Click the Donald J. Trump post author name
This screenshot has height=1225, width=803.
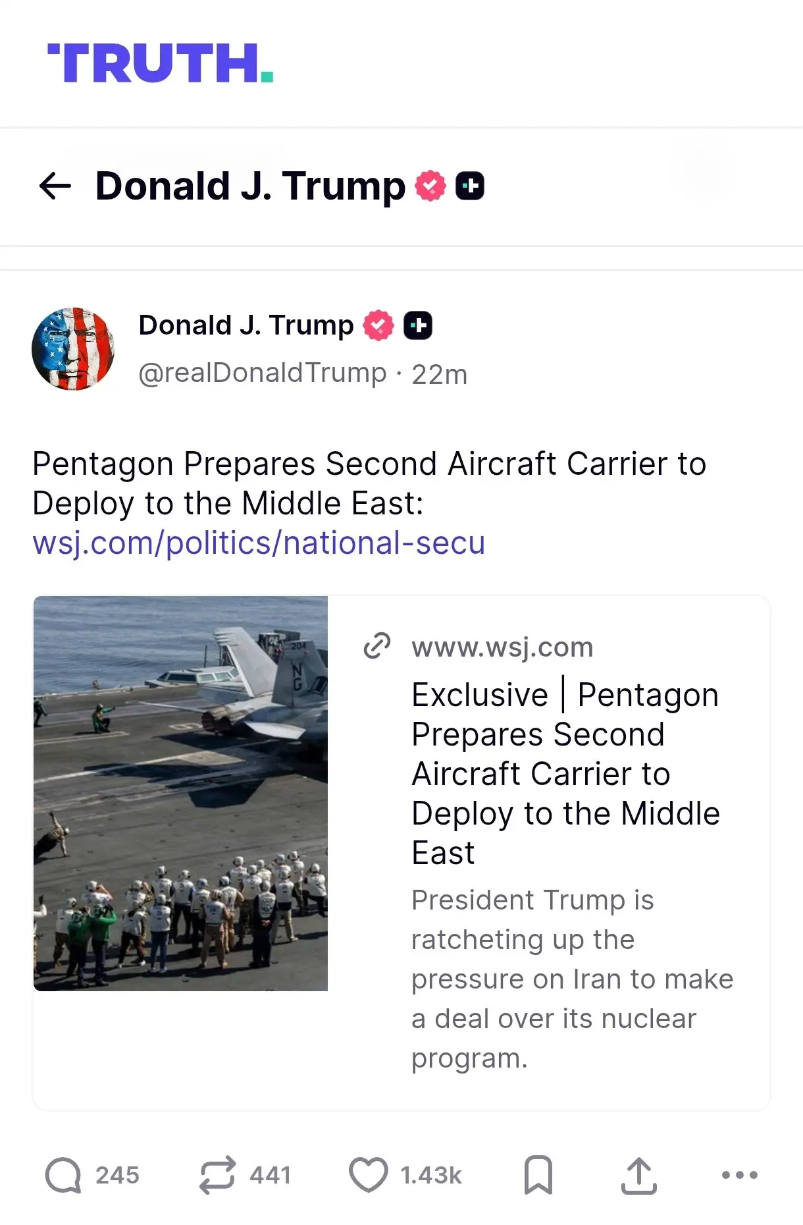(x=246, y=325)
